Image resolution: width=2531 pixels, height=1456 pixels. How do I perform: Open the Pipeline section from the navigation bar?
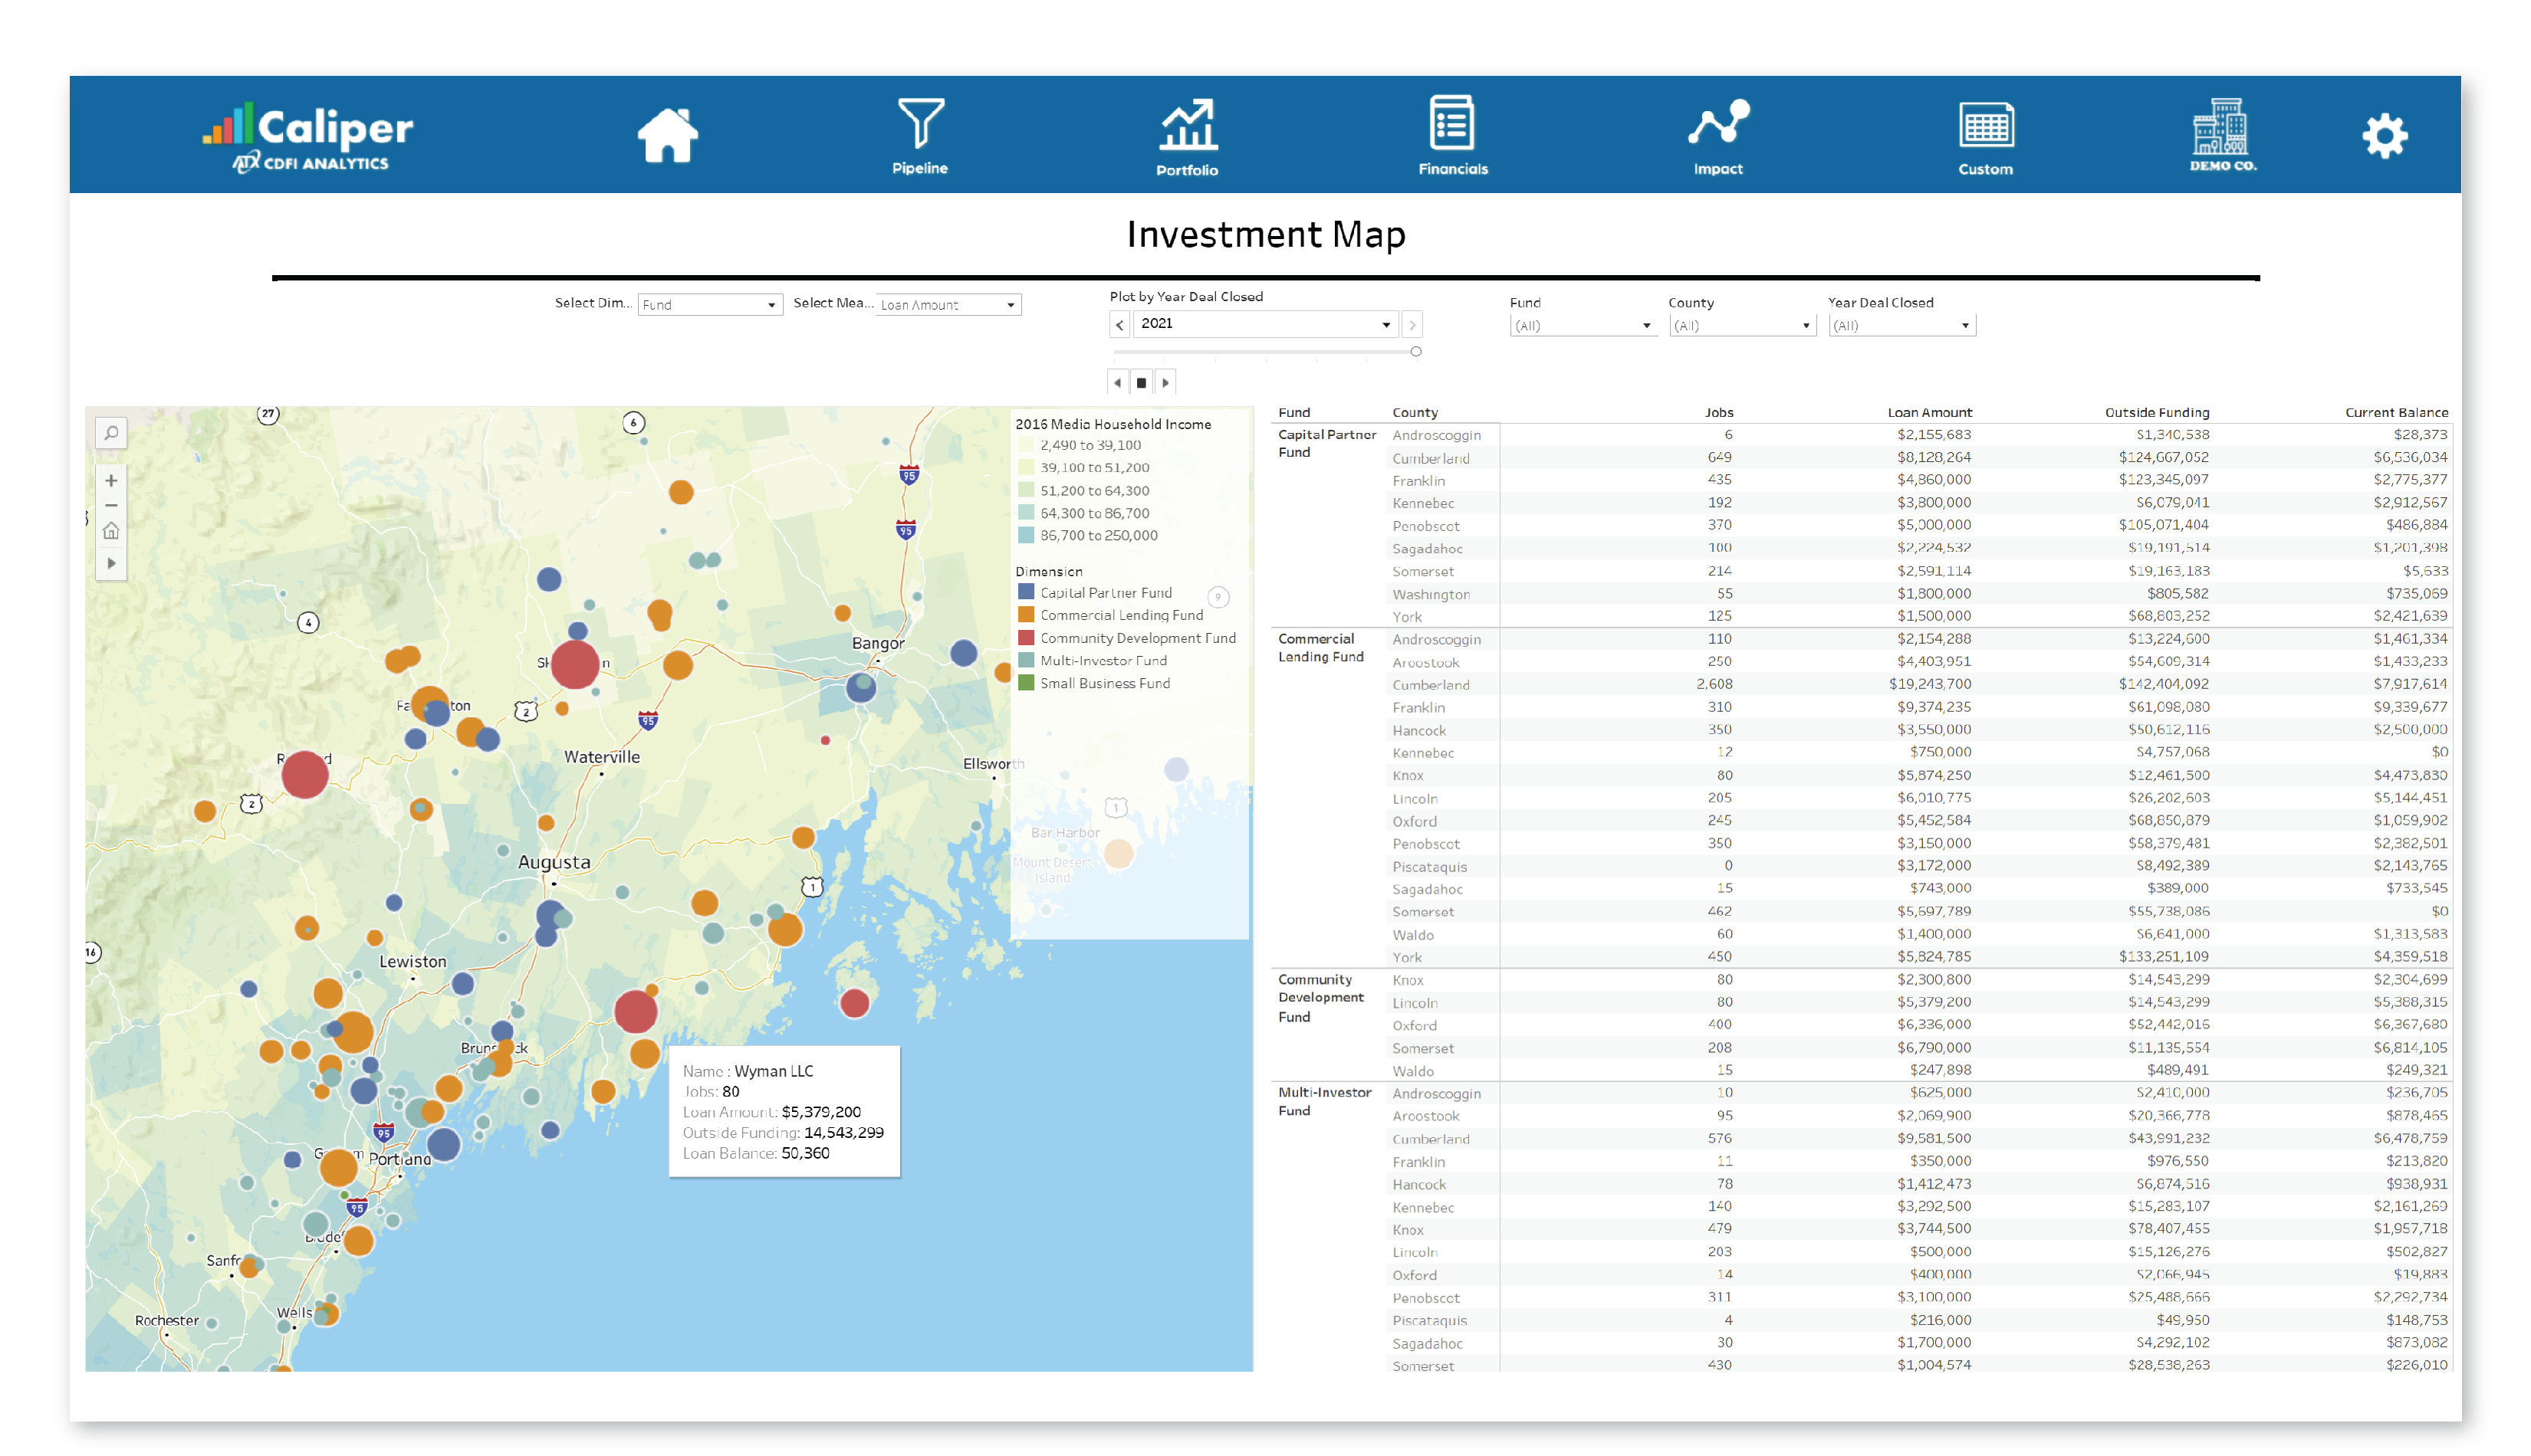[919, 135]
